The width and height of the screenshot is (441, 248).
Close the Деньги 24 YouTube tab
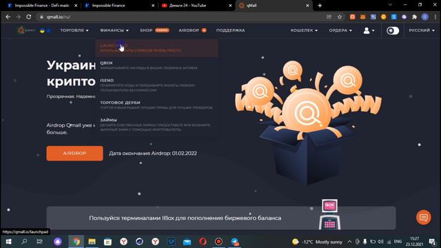click(230, 6)
